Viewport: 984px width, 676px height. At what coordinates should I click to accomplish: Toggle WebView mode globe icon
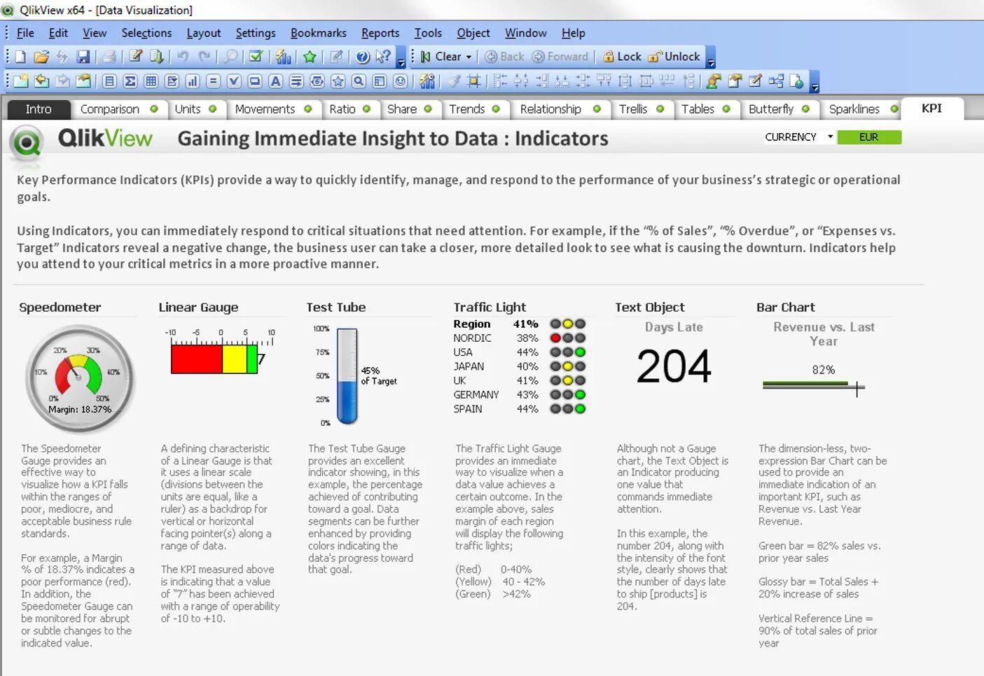[x=797, y=81]
